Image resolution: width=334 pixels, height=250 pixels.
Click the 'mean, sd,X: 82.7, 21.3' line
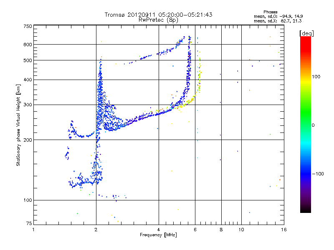(278, 21)
